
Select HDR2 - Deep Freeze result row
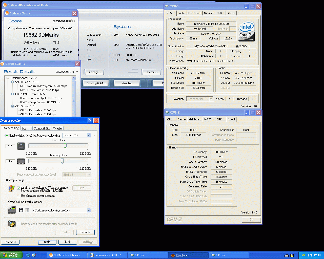(x=40, y=102)
